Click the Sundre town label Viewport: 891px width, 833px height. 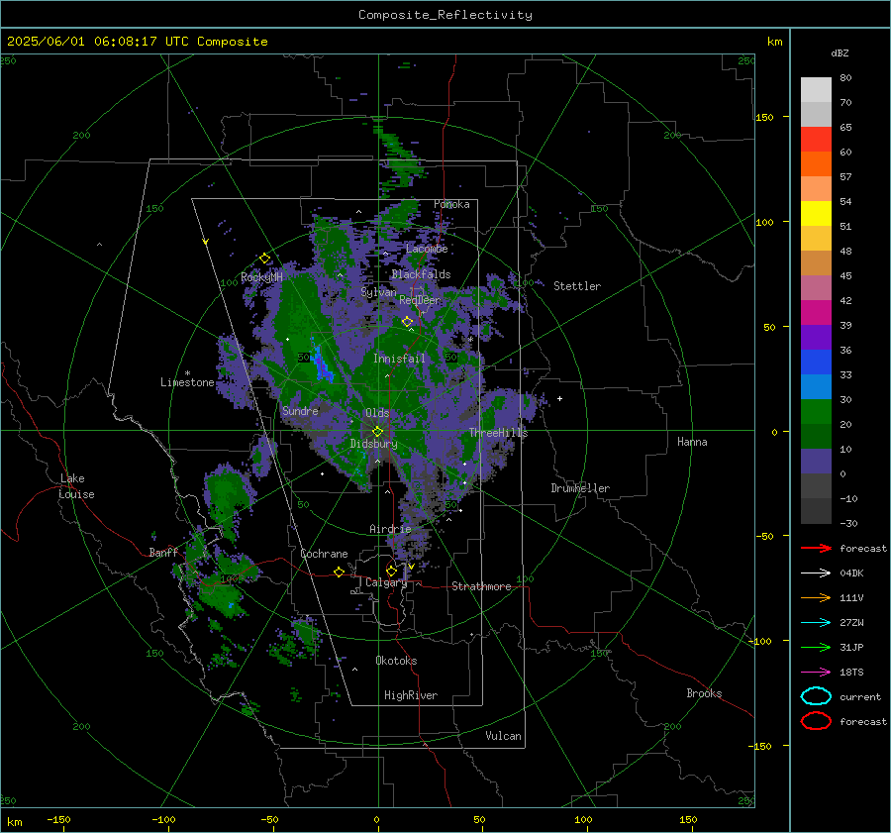300,410
